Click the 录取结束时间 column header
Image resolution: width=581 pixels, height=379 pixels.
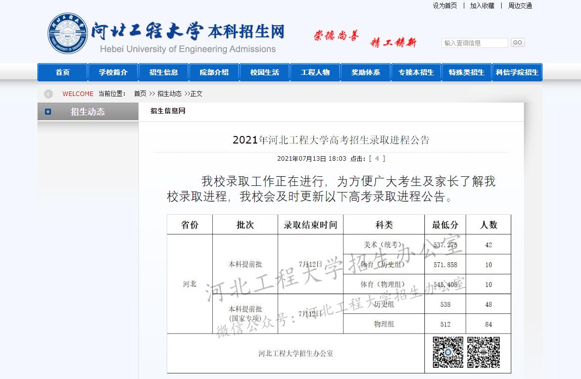[x=311, y=224]
